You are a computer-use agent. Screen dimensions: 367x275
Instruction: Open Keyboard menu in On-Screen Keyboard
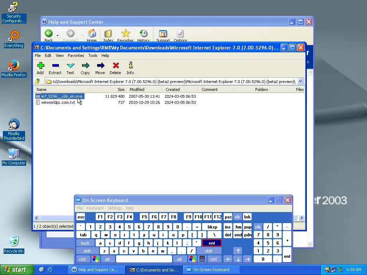(x=95, y=208)
